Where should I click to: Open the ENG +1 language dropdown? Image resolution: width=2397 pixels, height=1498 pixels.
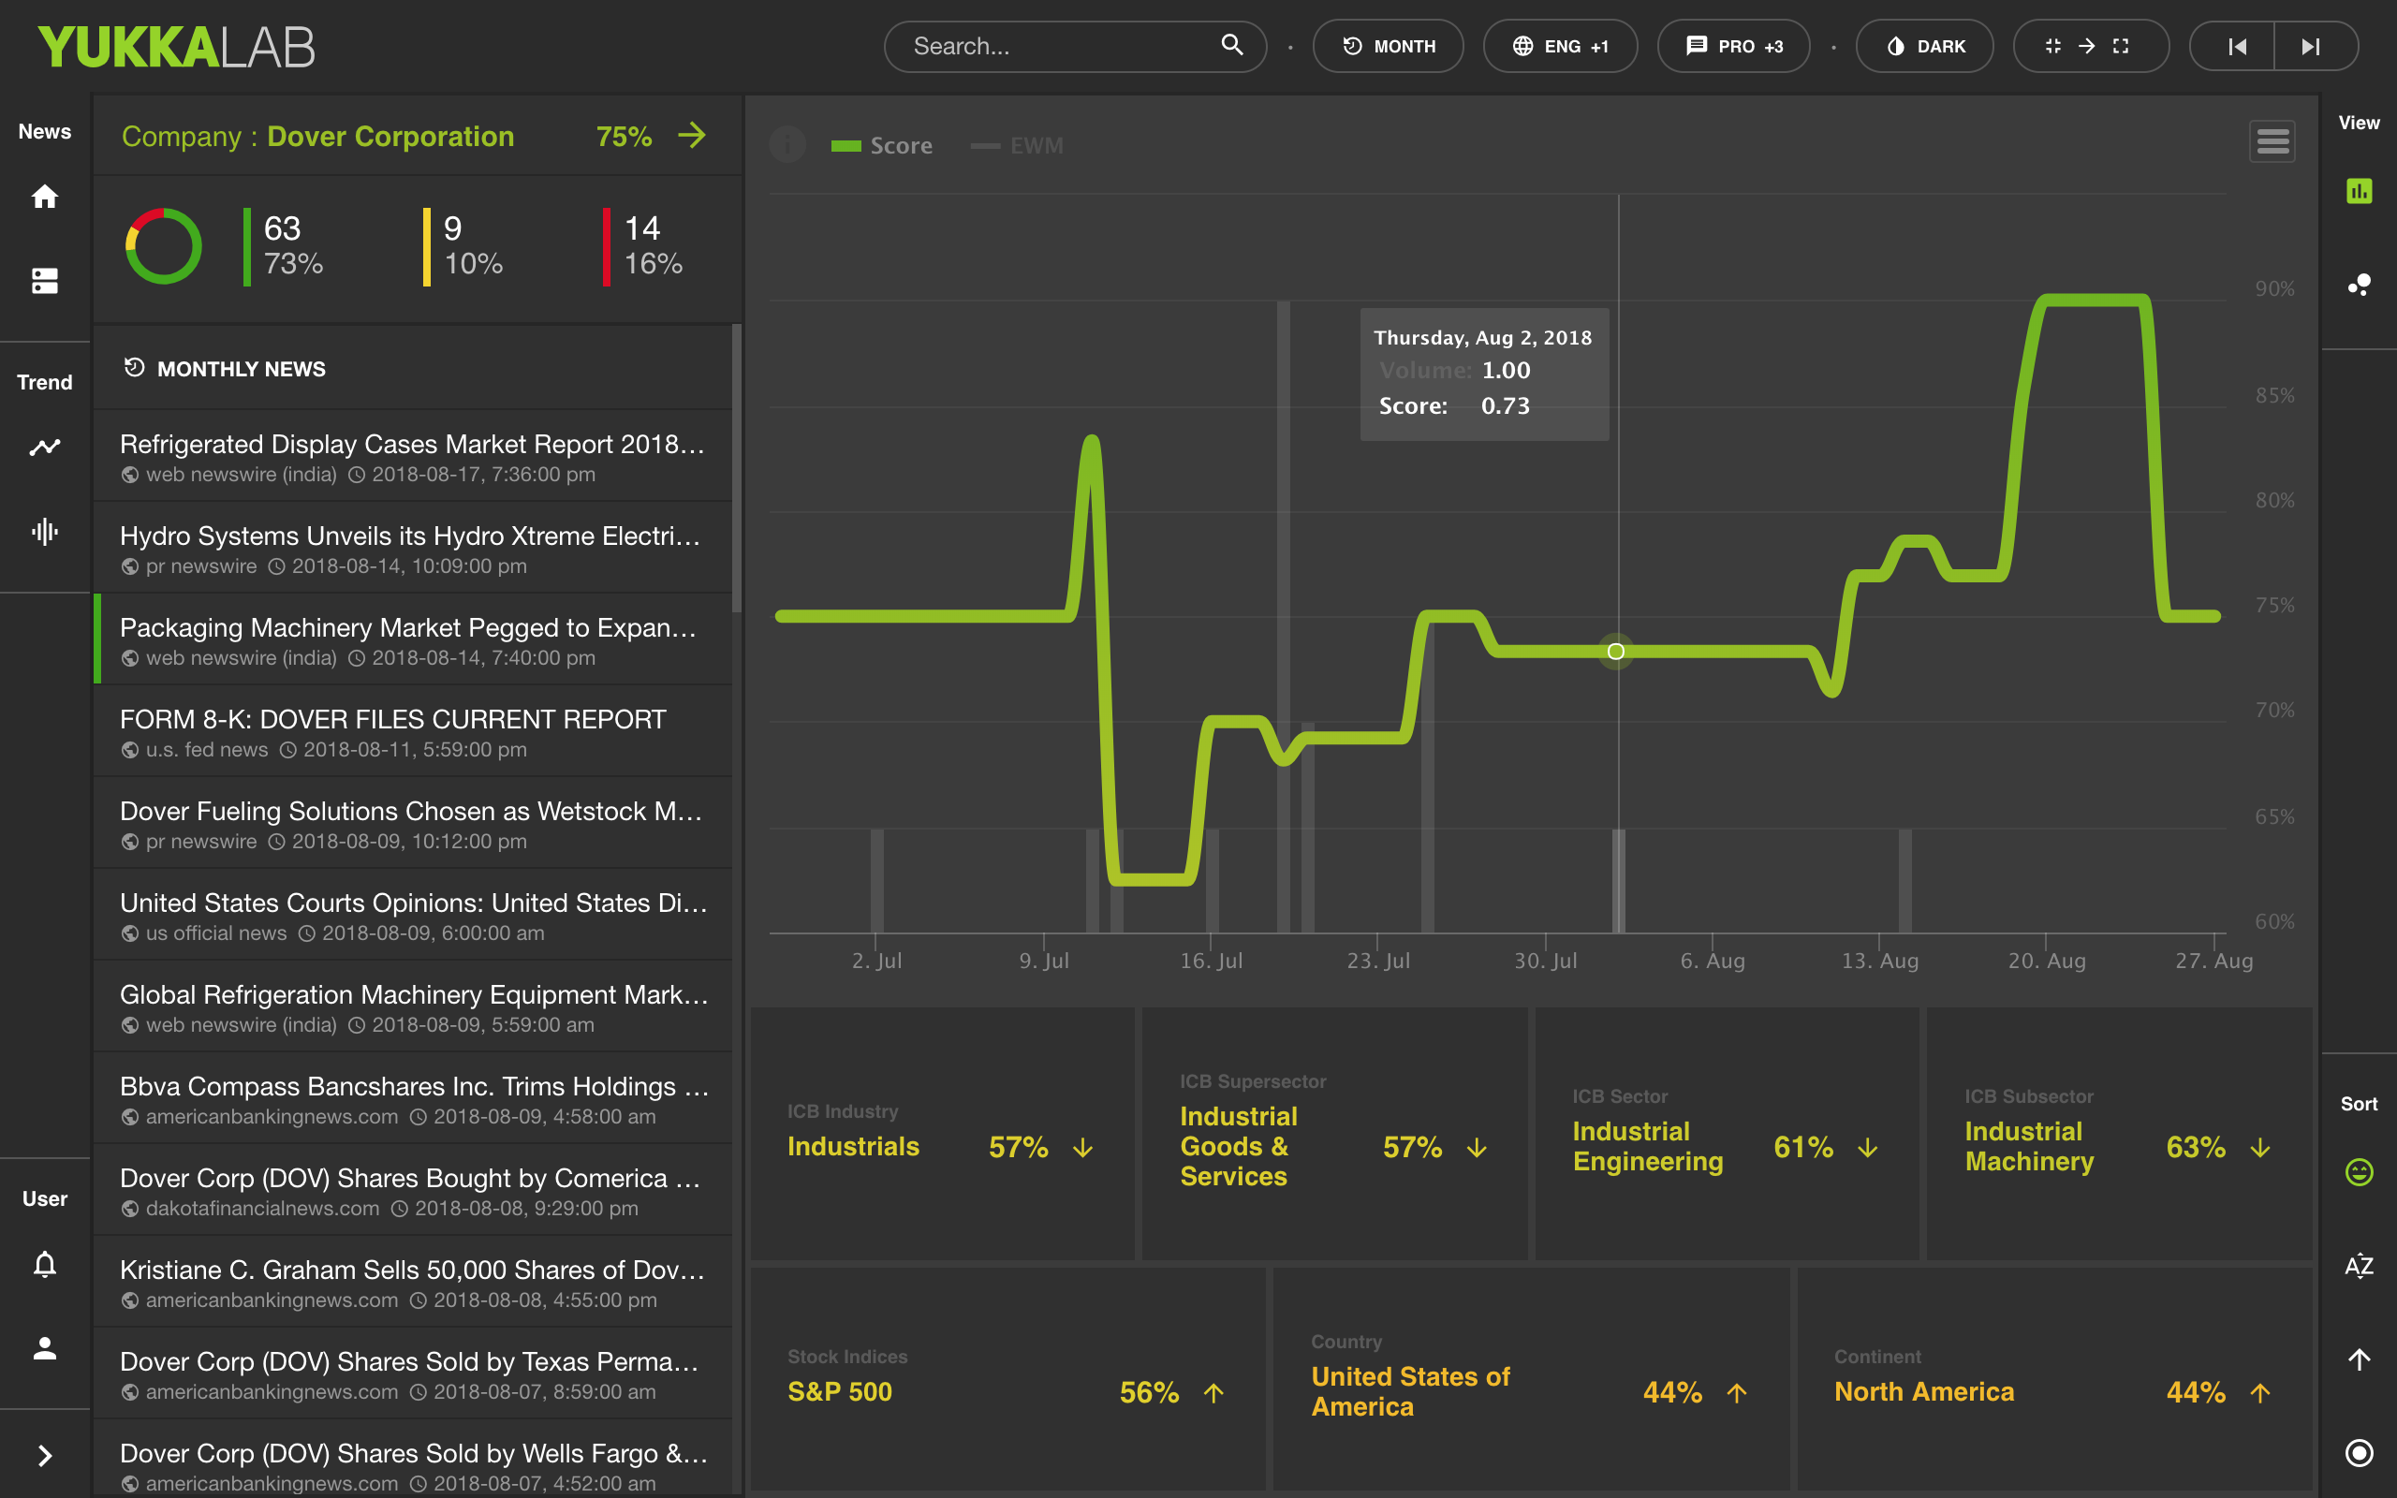[1560, 46]
